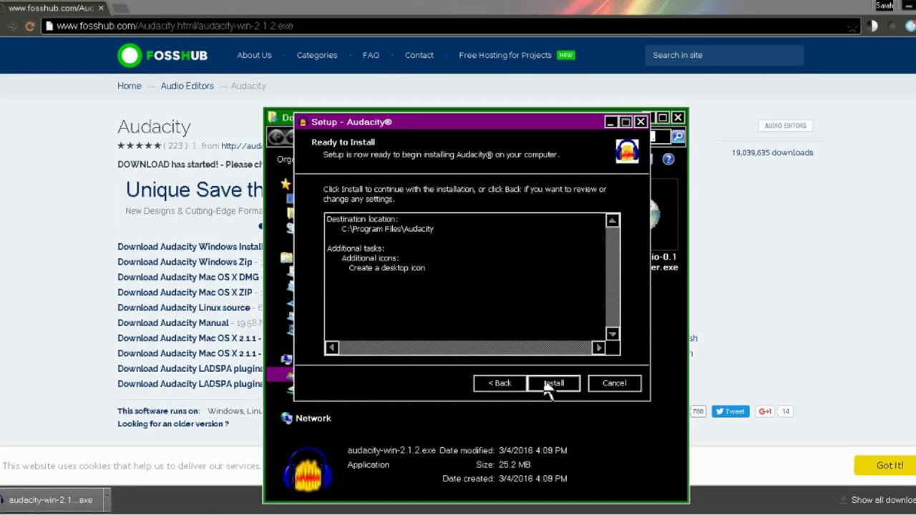
Task: Open the Audio Editors breadcrumb
Action: click(x=187, y=86)
